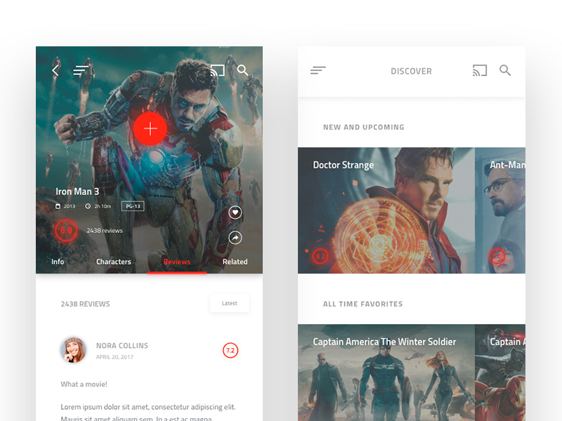Open the Ant-Man movie card
The width and height of the screenshot is (562, 421).
tap(500, 210)
